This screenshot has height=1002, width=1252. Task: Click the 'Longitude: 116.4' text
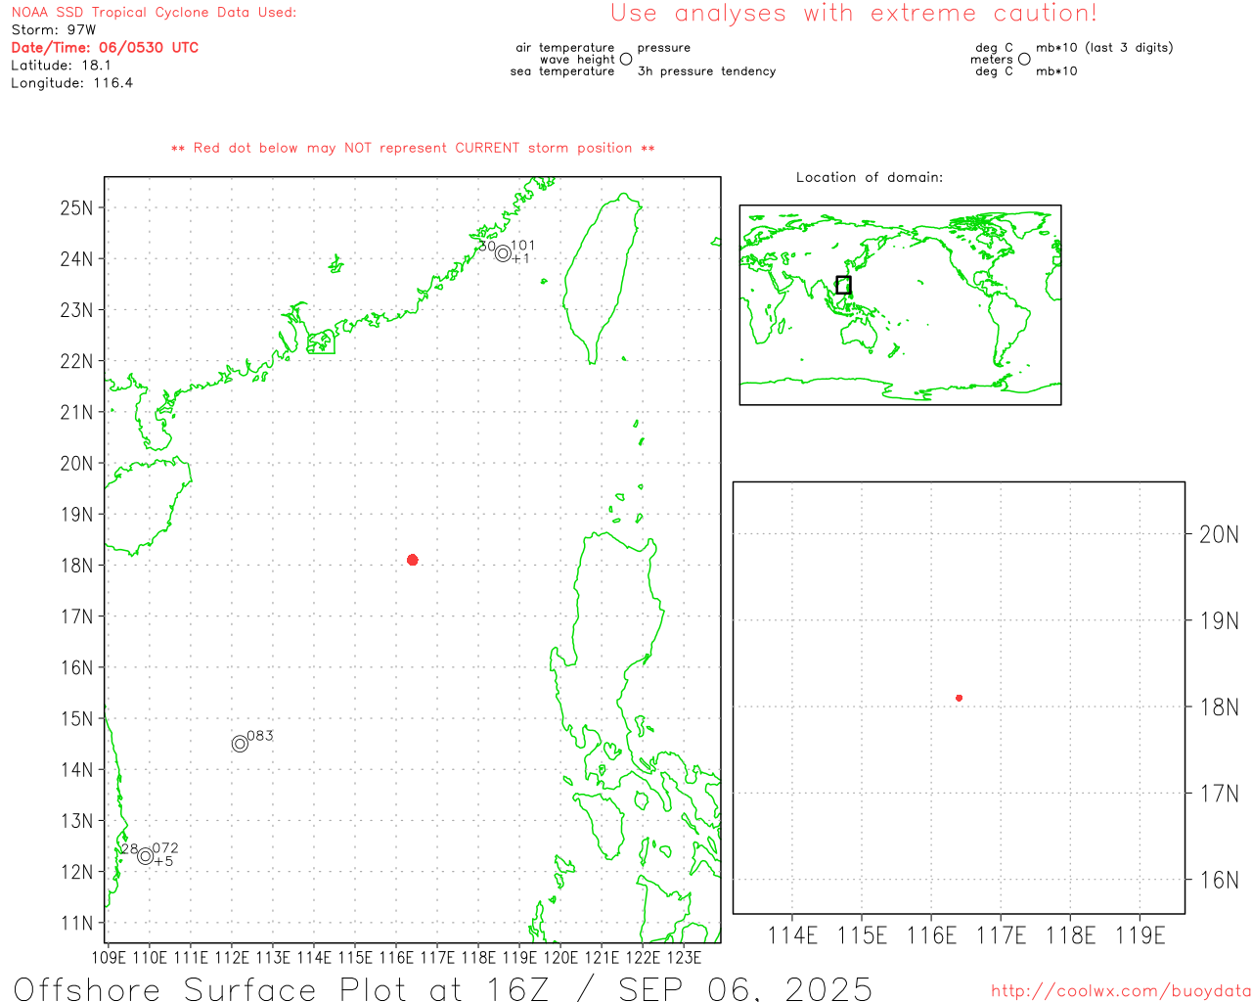pos(71,83)
